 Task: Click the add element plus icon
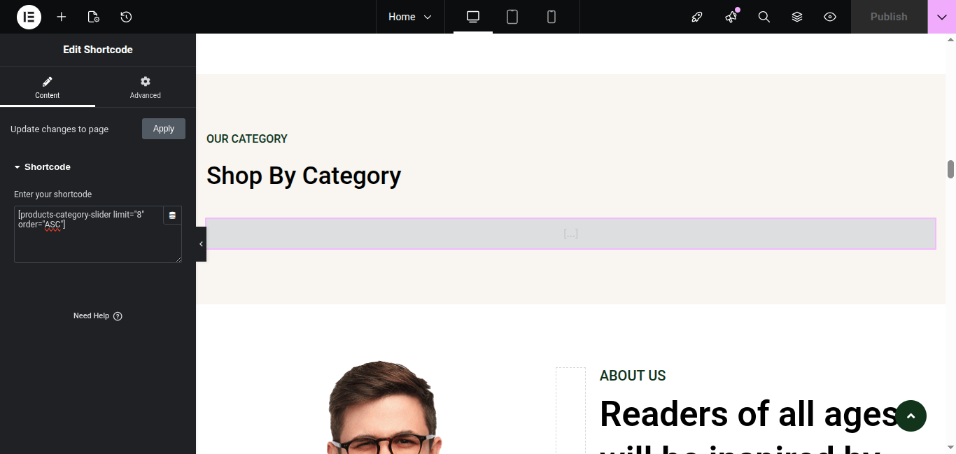click(x=62, y=17)
